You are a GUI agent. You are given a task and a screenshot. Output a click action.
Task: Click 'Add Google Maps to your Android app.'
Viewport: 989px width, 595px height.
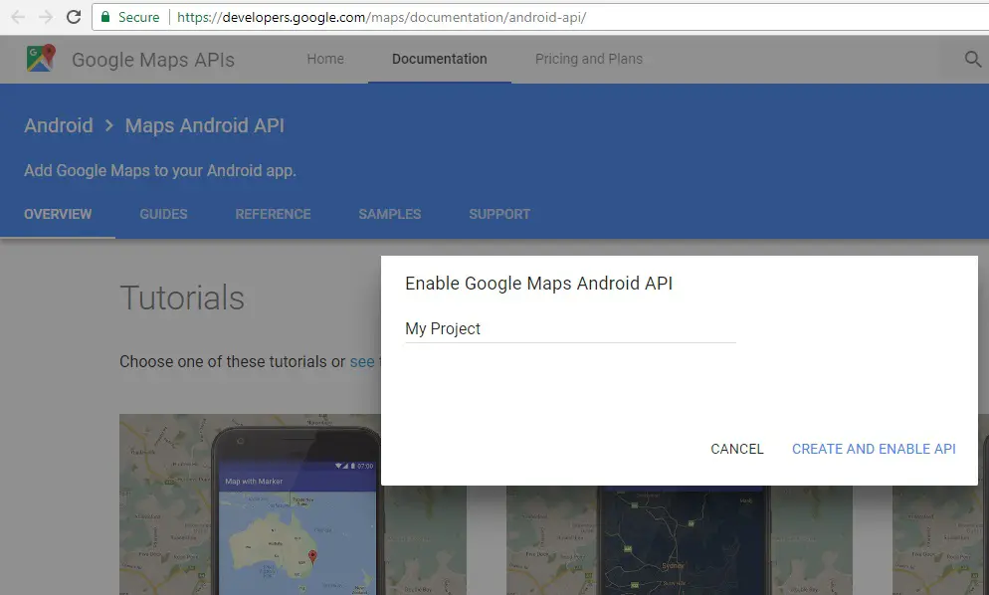[x=160, y=170]
